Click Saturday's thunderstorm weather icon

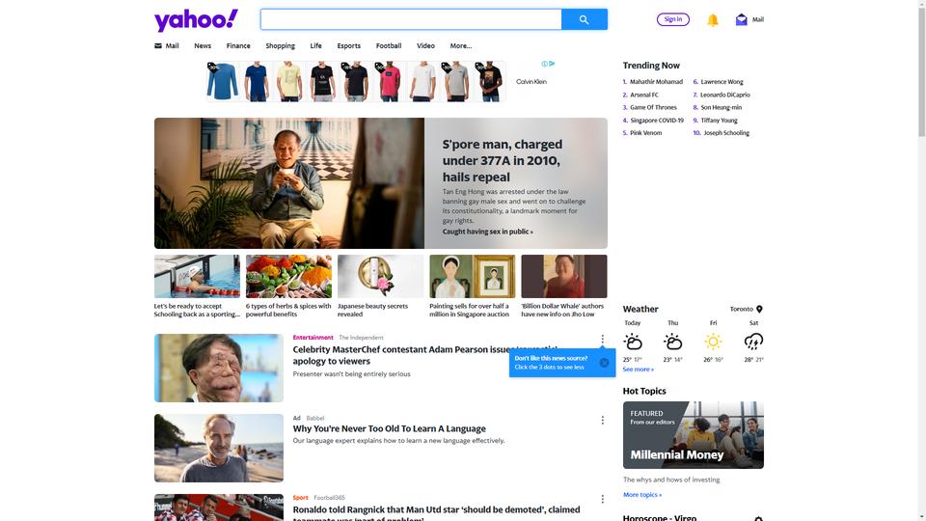pos(753,342)
